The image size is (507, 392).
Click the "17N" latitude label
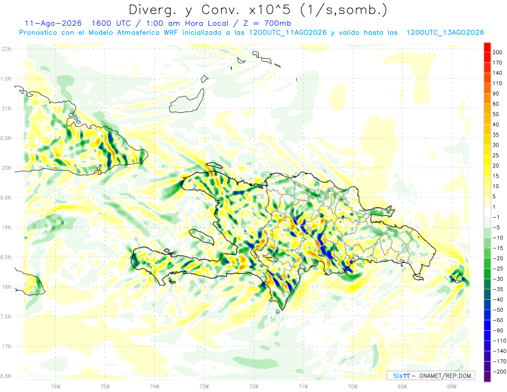coord(6,346)
